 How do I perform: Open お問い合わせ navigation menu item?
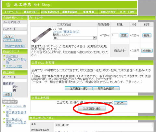tap(108, 12)
